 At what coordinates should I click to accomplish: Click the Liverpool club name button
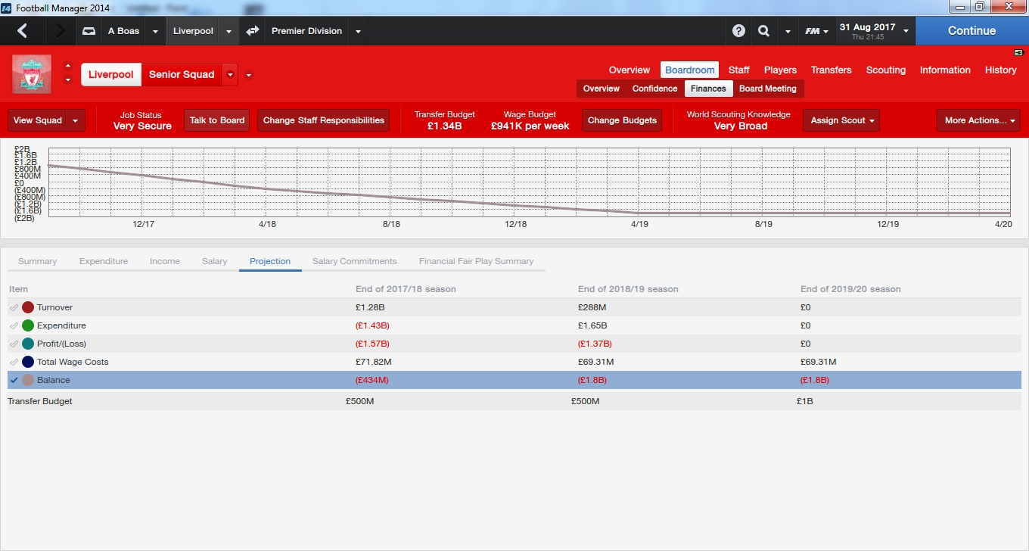(x=111, y=75)
